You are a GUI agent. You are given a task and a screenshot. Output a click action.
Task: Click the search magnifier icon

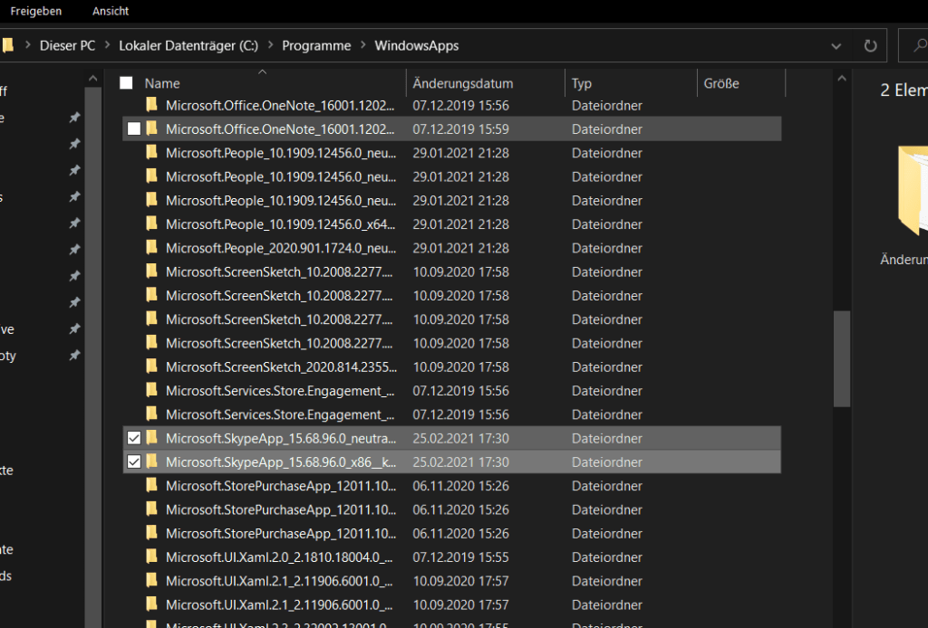(915, 45)
